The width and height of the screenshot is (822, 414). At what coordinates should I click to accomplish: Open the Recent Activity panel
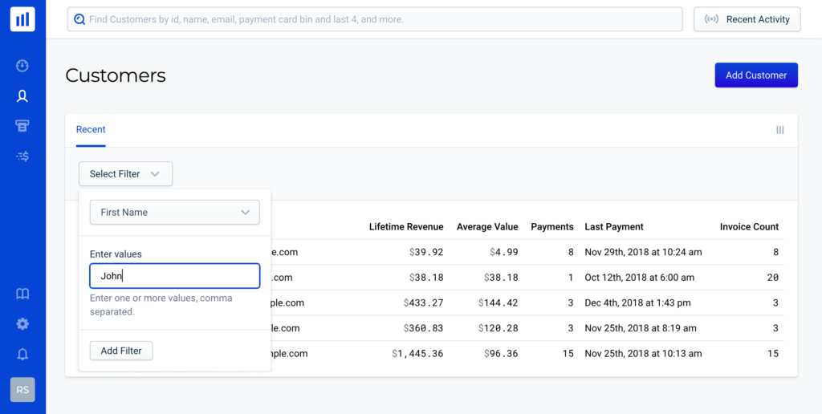click(x=747, y=19)
